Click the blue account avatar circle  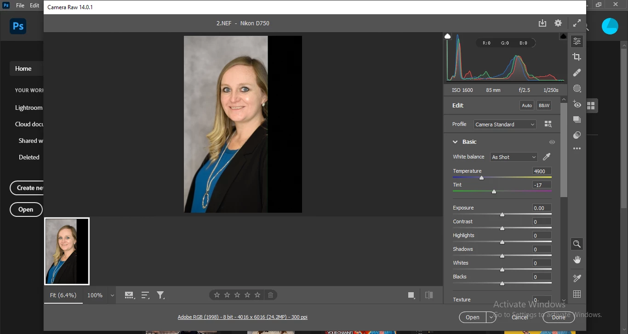click(610, 26)
